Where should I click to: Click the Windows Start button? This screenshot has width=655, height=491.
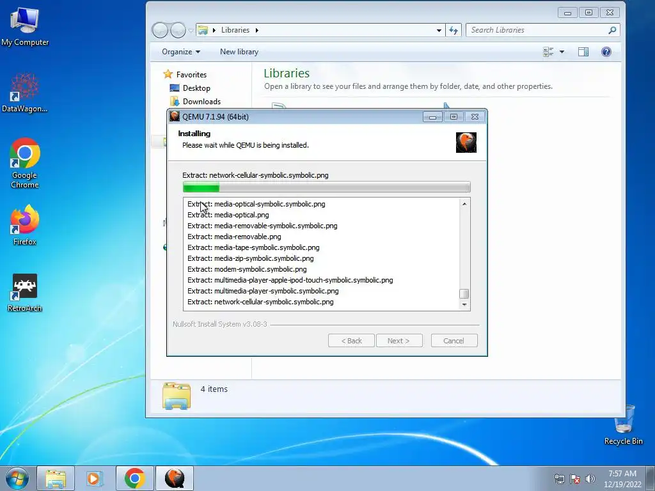(x=17, y=478)
